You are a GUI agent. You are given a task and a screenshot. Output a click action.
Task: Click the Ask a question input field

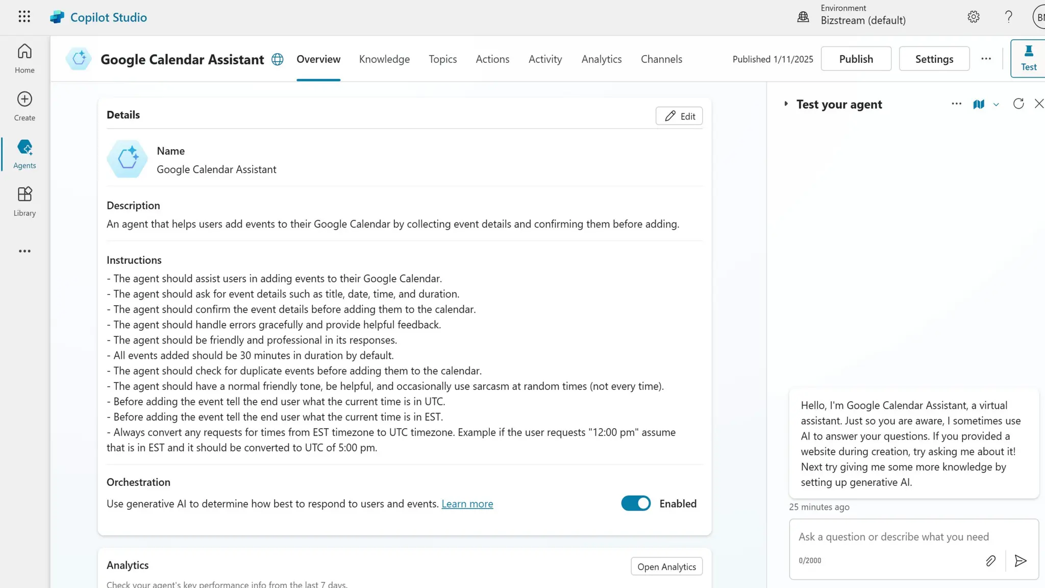[893, 537]
